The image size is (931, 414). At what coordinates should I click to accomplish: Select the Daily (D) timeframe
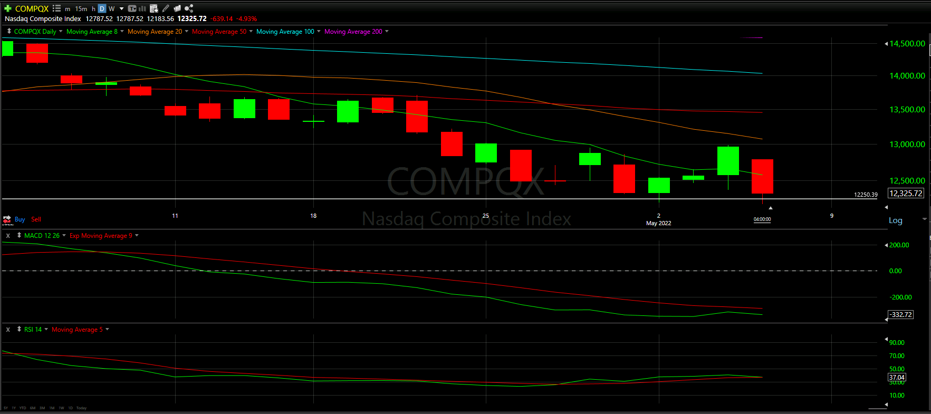102,8
